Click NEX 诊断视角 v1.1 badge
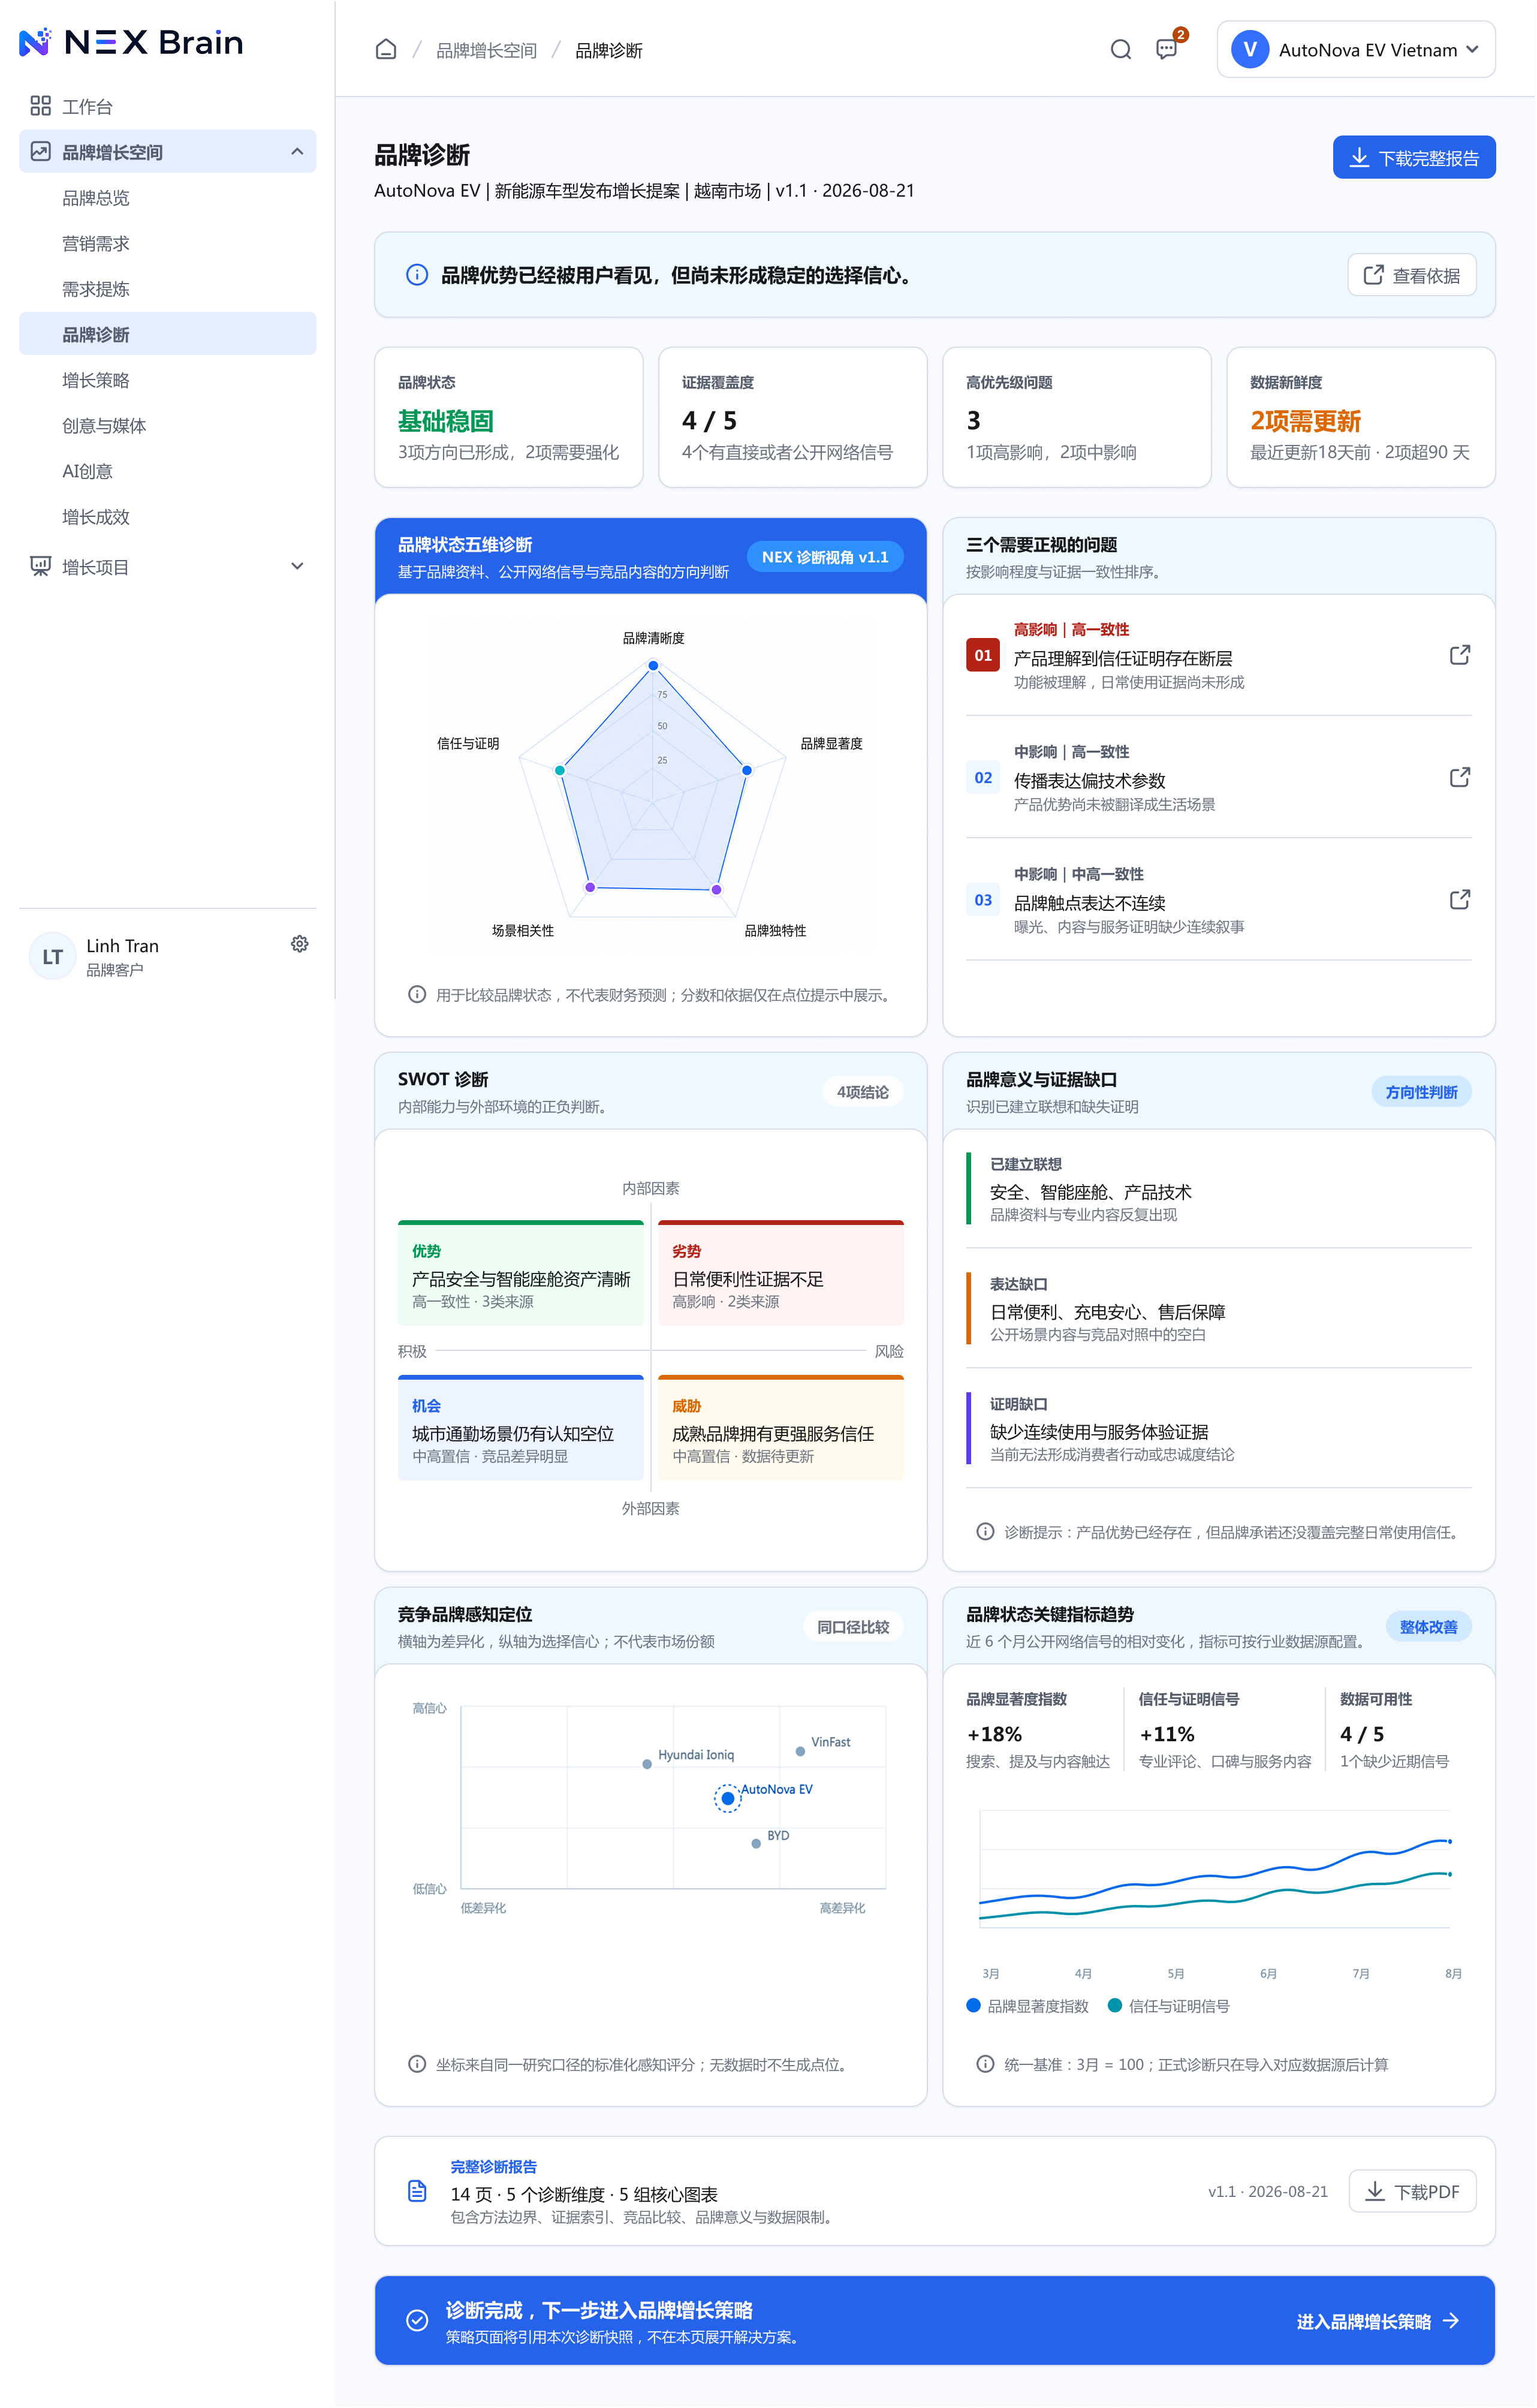 pos(824,557)
